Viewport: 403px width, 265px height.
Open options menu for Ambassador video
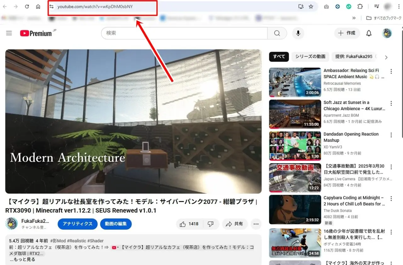click(x=391, y=71)
